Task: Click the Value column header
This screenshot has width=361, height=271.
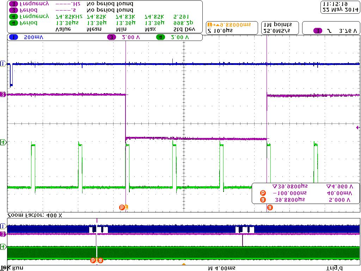Action: coord(63,29)
